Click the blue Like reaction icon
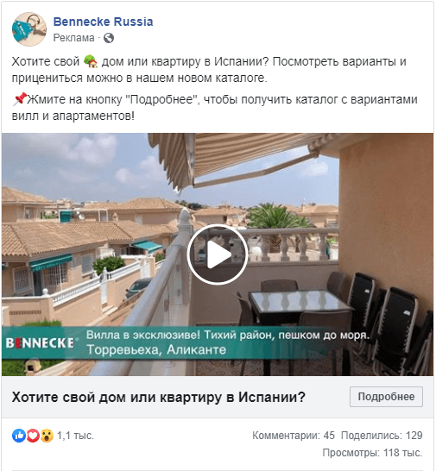 (x=19, y=436)
